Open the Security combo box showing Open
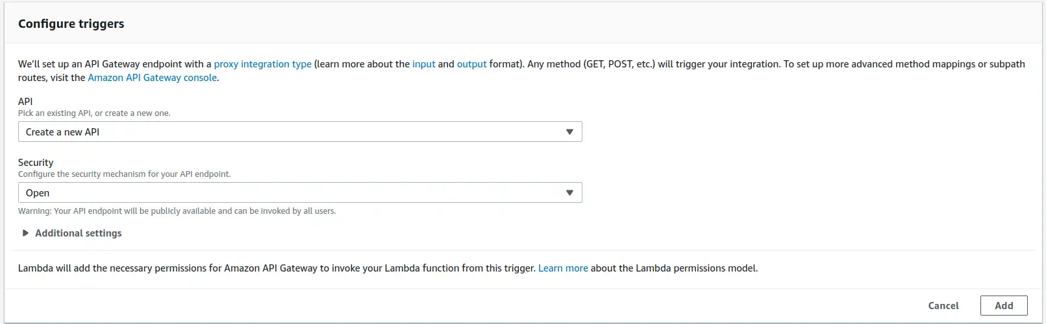1046x324 pixels. (300, 193)
